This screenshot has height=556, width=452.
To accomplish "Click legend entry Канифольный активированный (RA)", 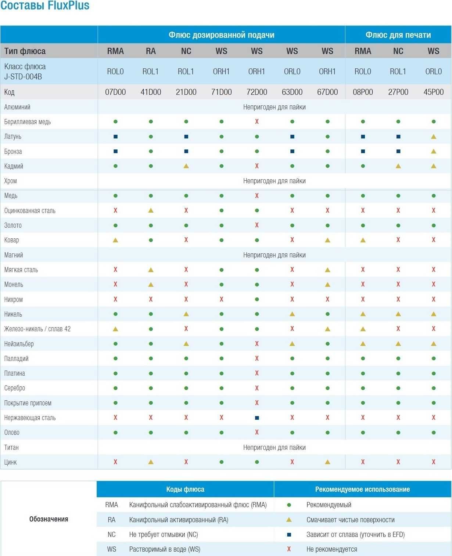I will pos(179,520).
